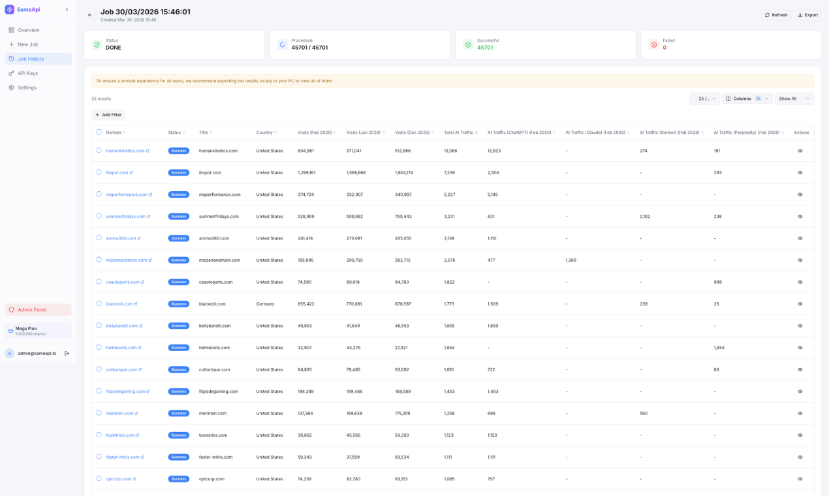Click the Refresh button
Screen dimensions: 829x496
[776, 15]
